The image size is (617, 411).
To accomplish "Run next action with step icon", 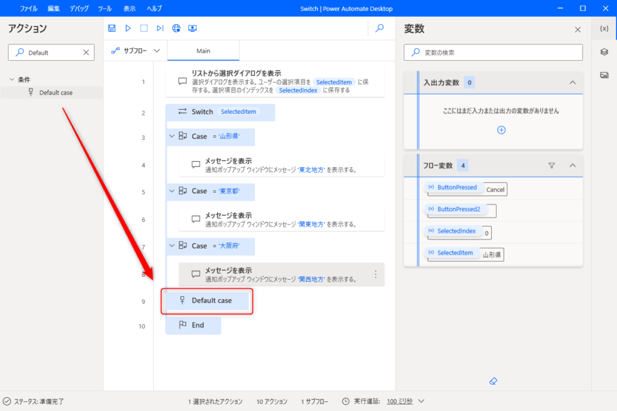I will 160,28.
